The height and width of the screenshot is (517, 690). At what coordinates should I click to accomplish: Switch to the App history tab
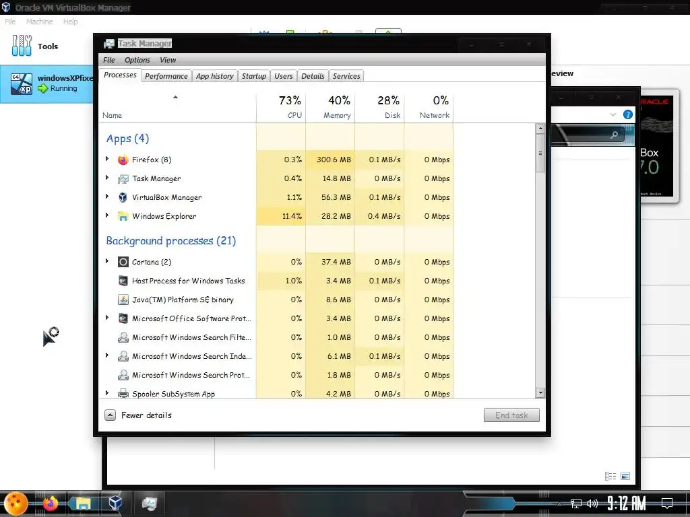[215, 76]
